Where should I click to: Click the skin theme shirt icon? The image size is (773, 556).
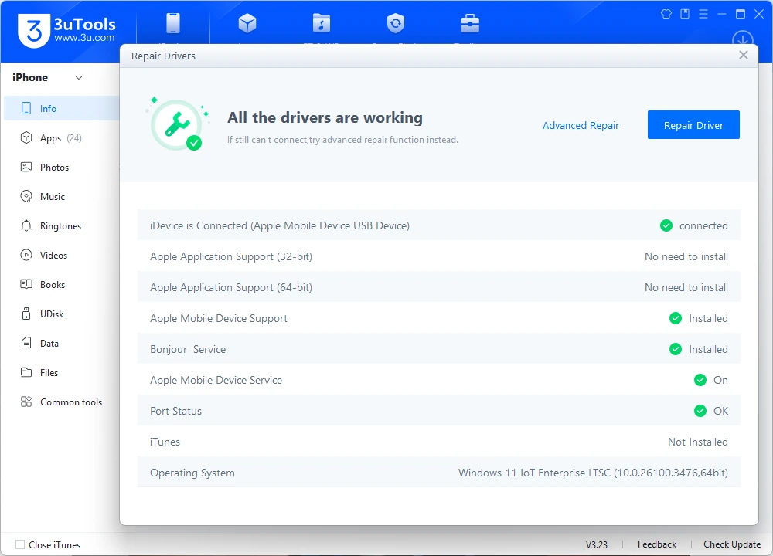666,14
